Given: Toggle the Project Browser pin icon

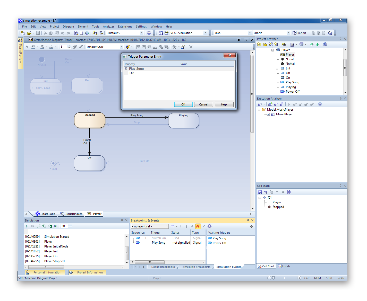Looking at the screenshot, I should click(340, 39).
